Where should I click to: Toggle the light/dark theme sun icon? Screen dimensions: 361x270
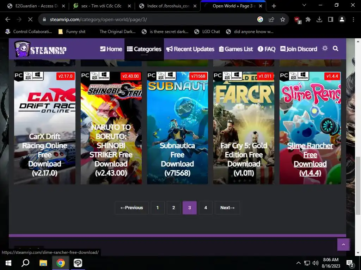point(325,48)
